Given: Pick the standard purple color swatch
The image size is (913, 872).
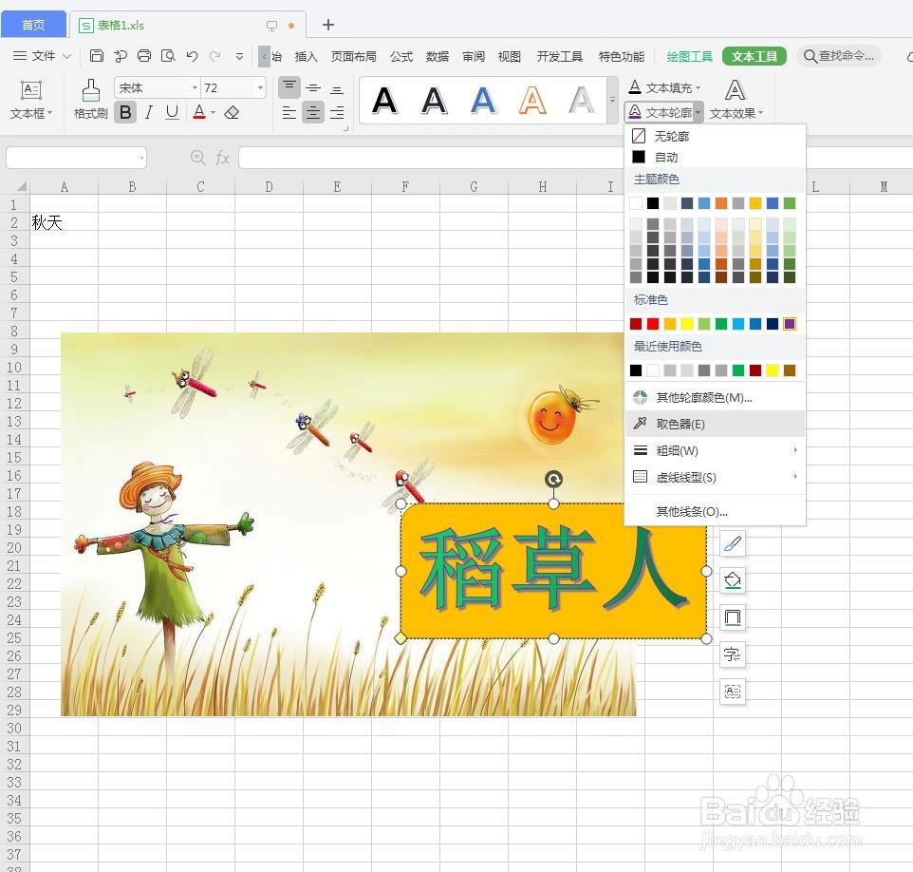Looking at the screenshot, I should pyautogui.click(x=790, y=324).
